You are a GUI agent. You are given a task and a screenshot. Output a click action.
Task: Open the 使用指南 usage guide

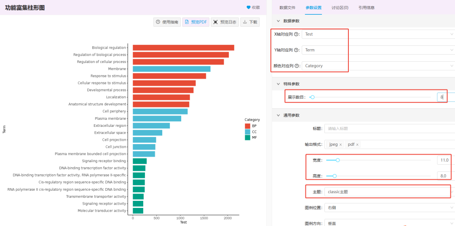click(x=167, y=22)
